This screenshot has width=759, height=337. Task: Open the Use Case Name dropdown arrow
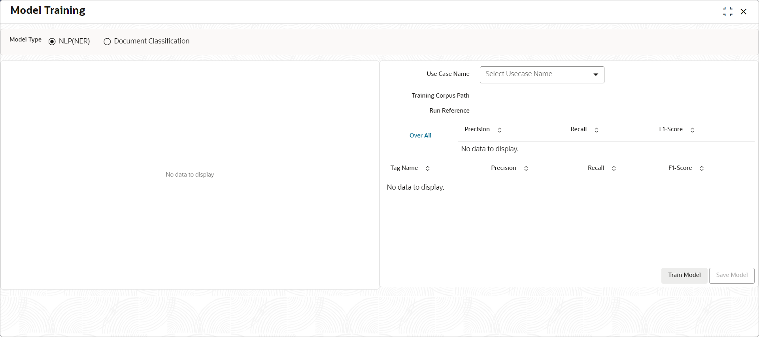tap(596, 75)
